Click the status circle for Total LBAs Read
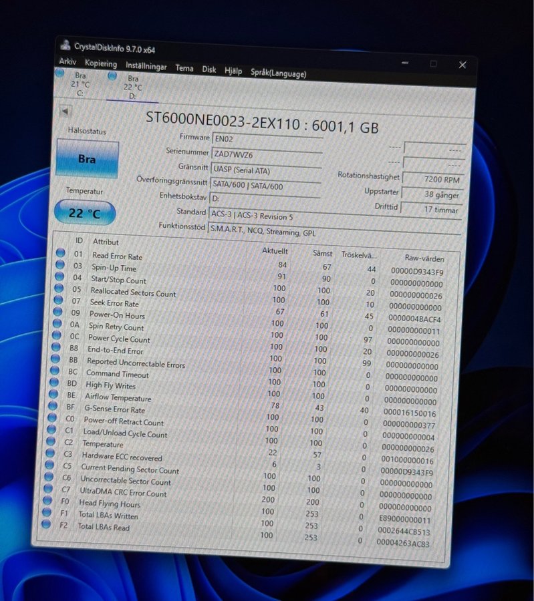The height and width of the screenshot is (601, 534). (x=46, y=524)
